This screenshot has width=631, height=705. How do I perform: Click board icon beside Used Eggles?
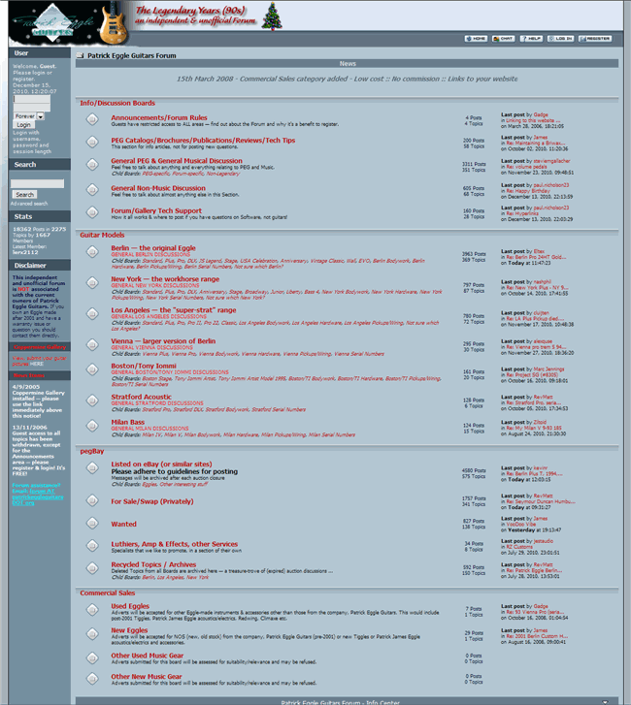(92, 610)
